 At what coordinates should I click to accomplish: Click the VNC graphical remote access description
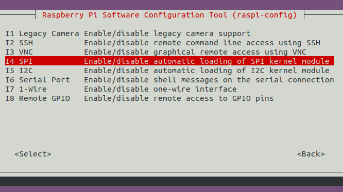pyautogui.click(x=195, y=52)
